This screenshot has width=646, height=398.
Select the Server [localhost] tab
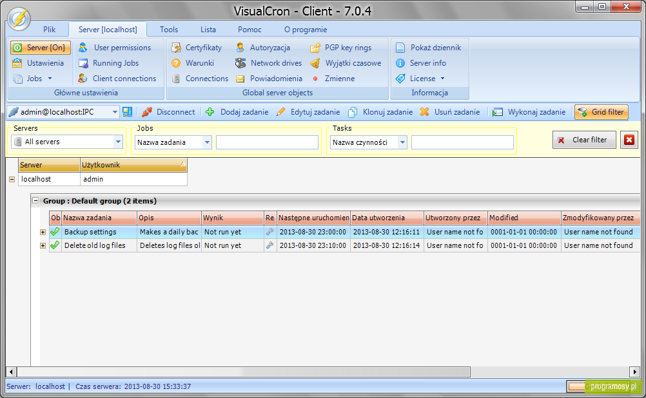[108, 30]
